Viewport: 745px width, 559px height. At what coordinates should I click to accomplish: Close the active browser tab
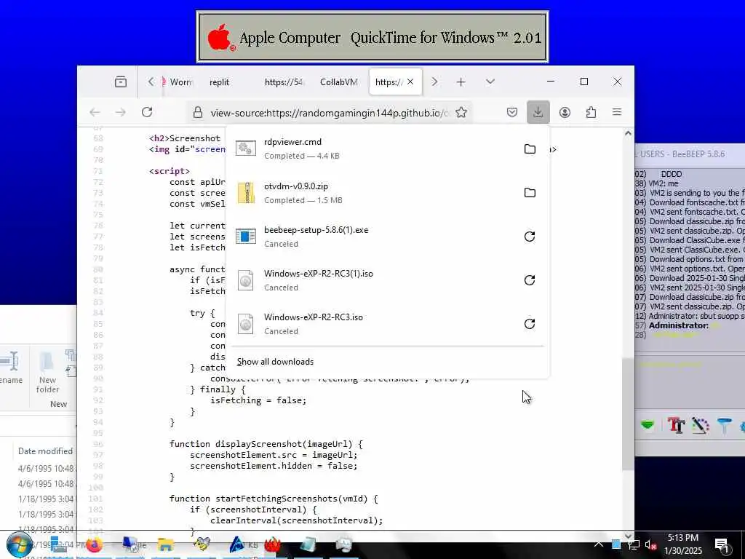(410, 82)
